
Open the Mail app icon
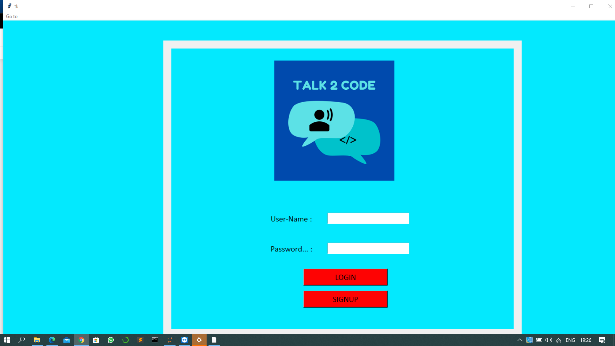(x=67, y=340)
